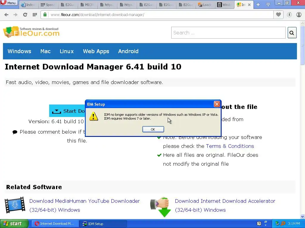
Task: Open the account profile icon
Action: pyautogui.click(x=299, y=15)
